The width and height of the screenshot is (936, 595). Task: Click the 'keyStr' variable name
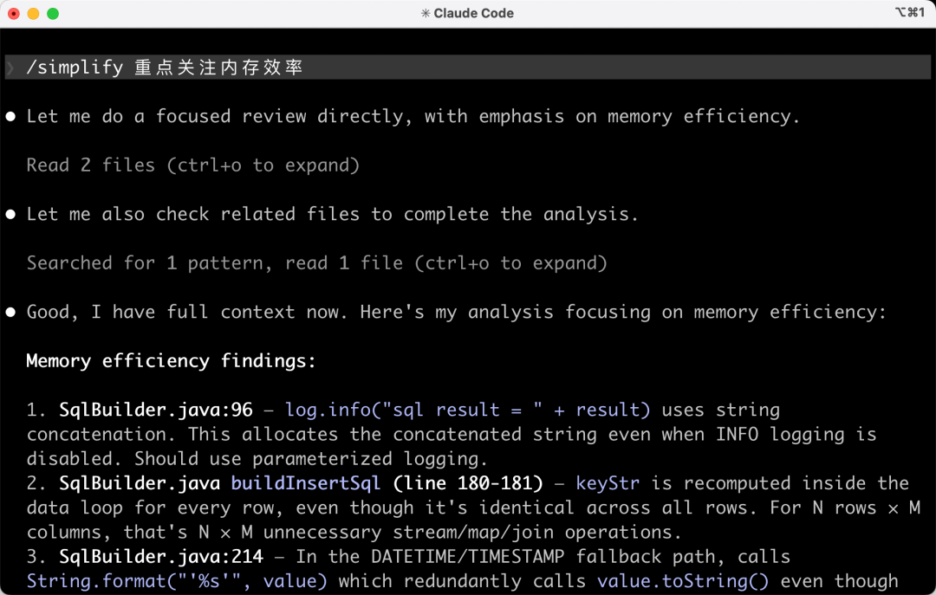pos(607,483)
